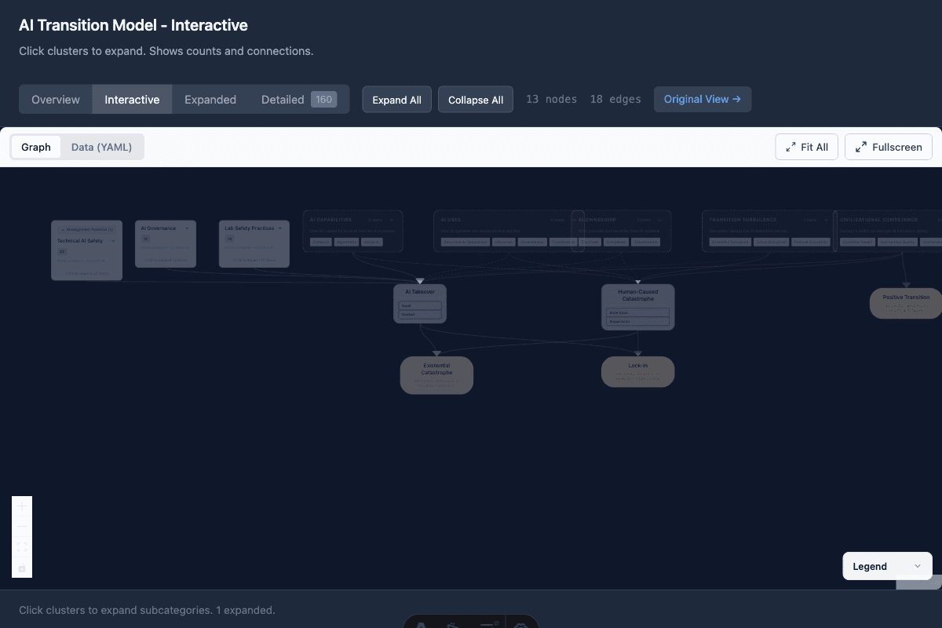The image size is (942, 628).
Task: Expand the Lab Safety Practices cluster chevron
Action: click(x=279, y=228)
